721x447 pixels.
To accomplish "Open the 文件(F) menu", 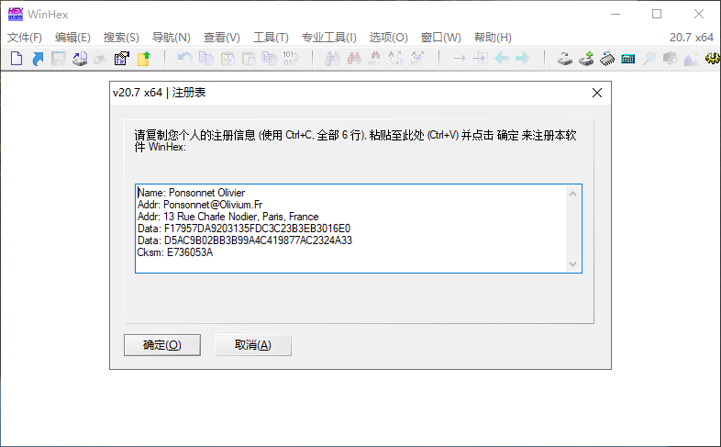I will [x=25, y=38].
